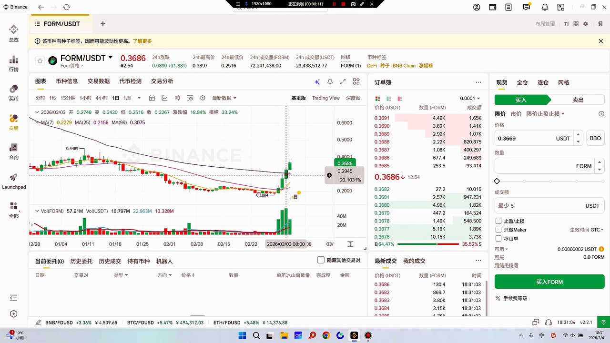
Task: Open the 生效时间 GTC dropdown
Action: point(587,230)
